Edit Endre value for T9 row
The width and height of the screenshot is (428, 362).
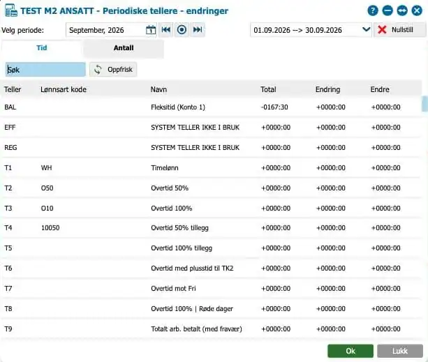click(385, 329)
